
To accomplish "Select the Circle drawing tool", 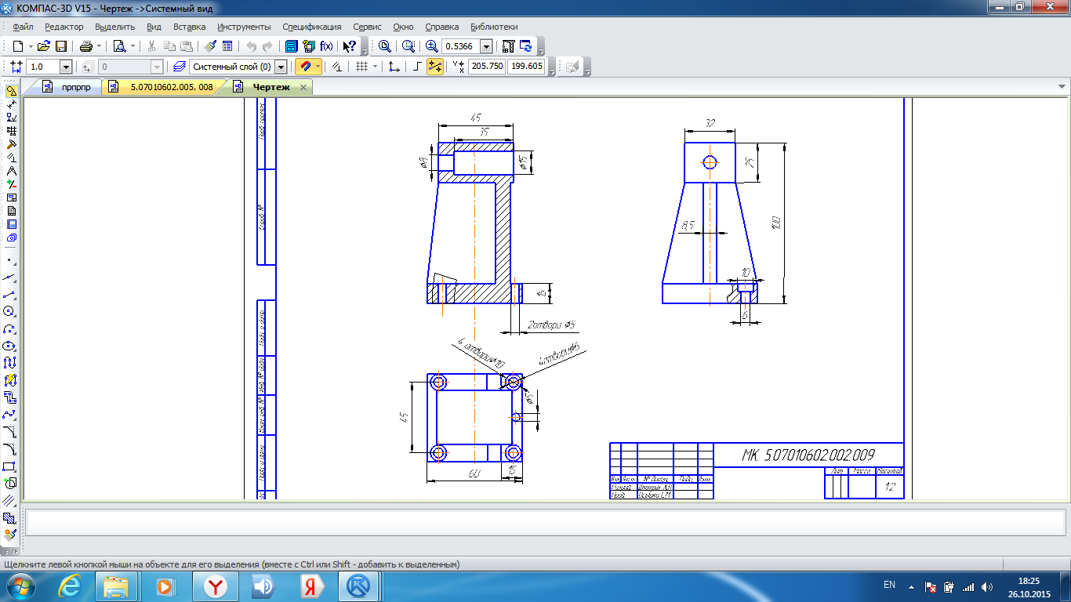I will pyautogui.click(x=10, y=311).
